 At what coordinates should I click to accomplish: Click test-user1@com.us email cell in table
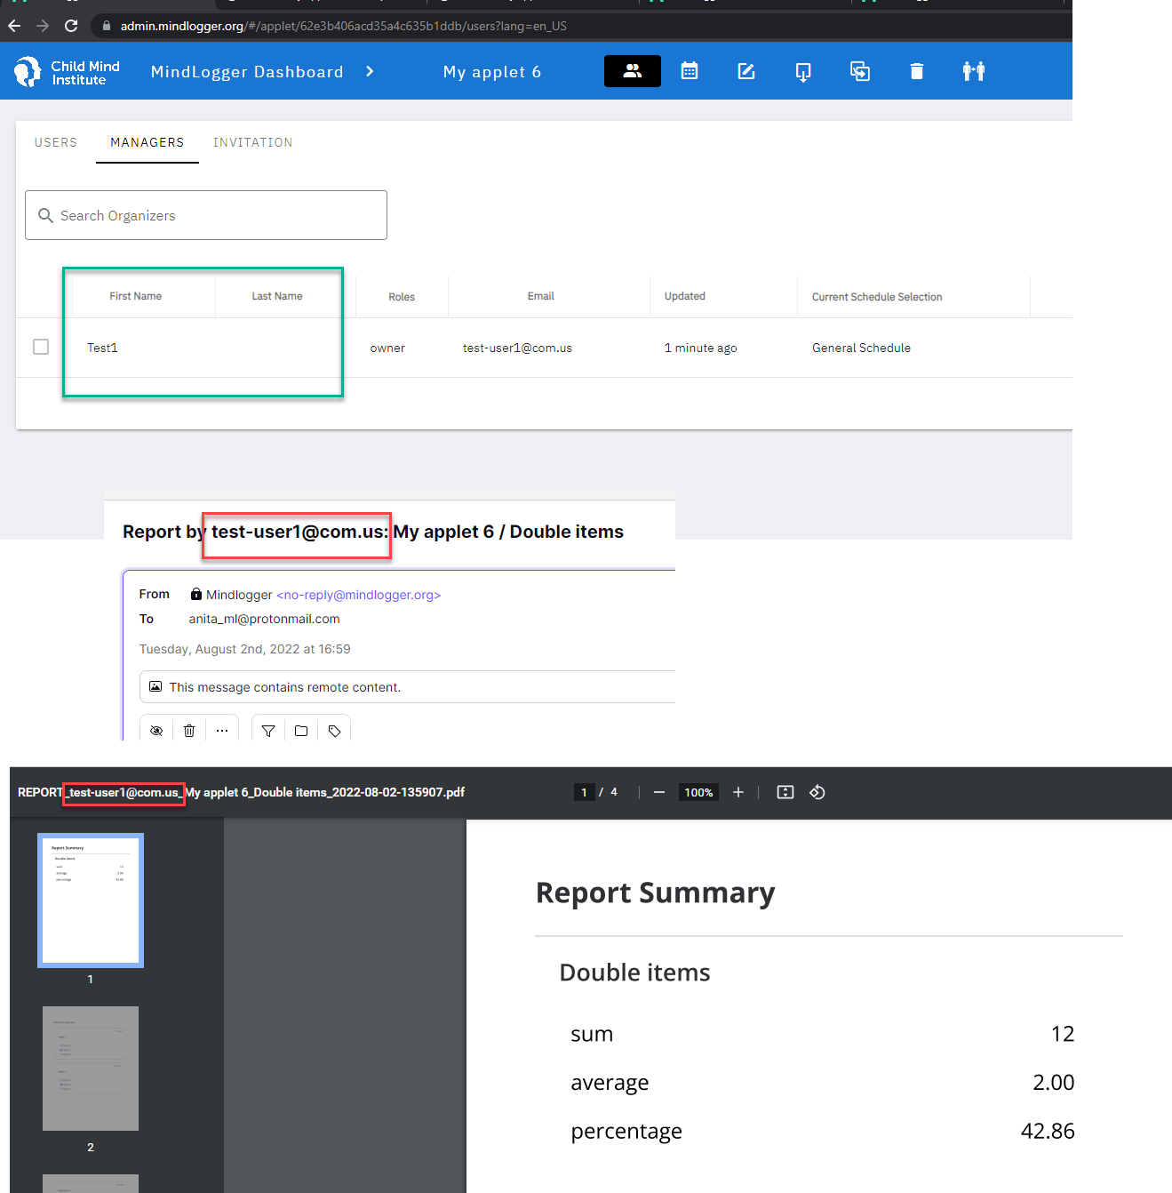(517, 348)
